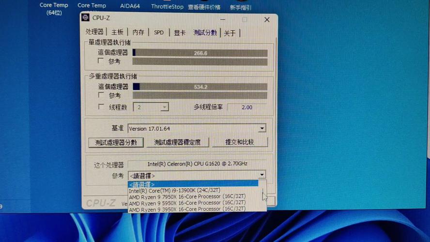Select the SPD tab
The height and width of the screenshot is (242, 430).
click(159, 32)
